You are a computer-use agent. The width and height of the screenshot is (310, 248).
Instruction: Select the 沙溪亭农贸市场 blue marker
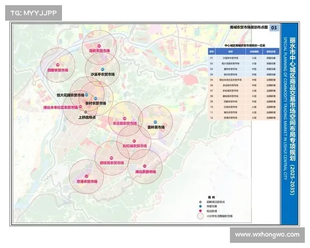point(102,69)
